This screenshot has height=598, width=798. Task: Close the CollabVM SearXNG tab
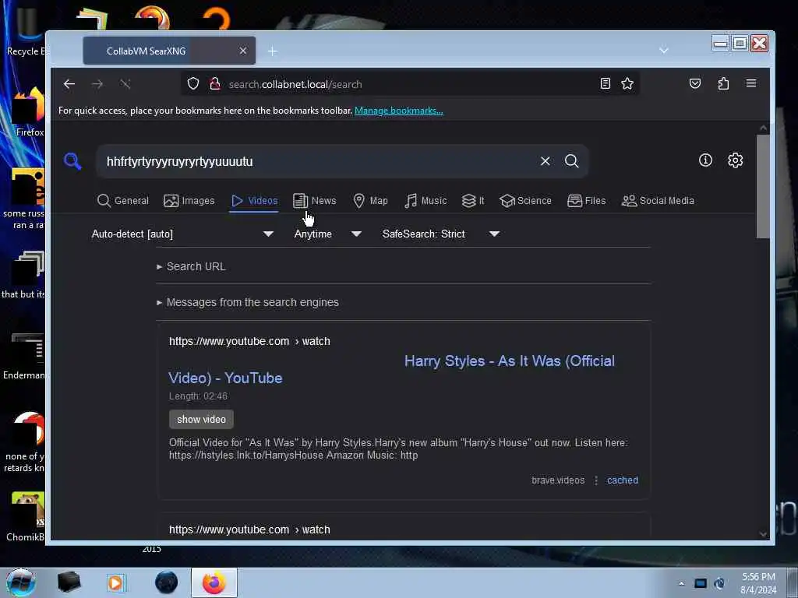[x=243, y=51]
